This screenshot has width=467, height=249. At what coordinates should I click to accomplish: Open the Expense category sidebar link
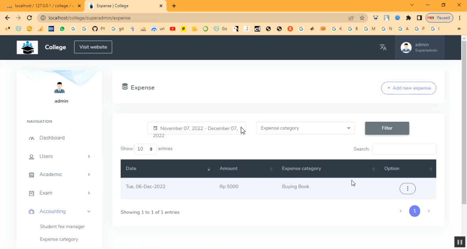[x=59, y=239]
